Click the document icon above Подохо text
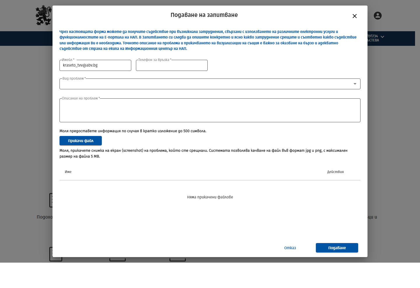This screenshot has width=420, height=288. point(51,200)
